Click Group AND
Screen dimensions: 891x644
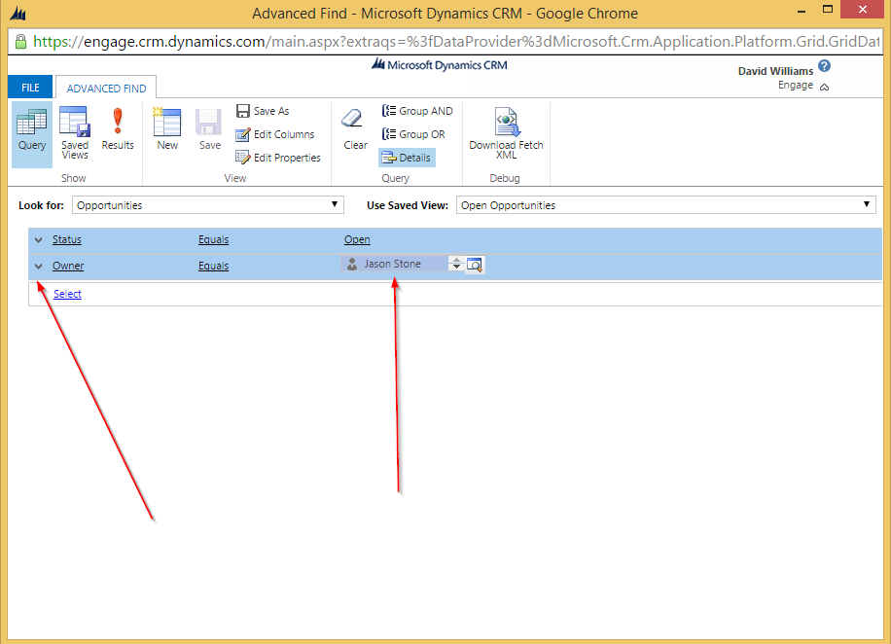point(417,111)
